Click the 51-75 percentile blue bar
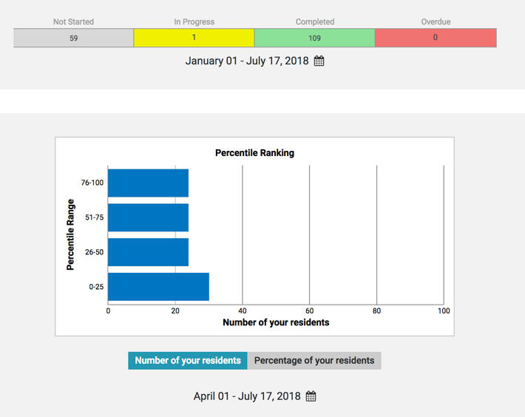525x417 pixels. tap(148, 217)
